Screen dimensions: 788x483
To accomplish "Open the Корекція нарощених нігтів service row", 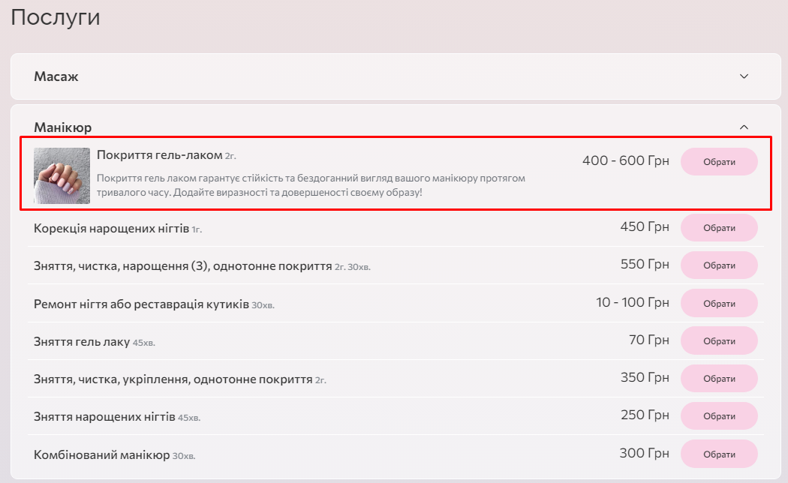I will 111,228.
